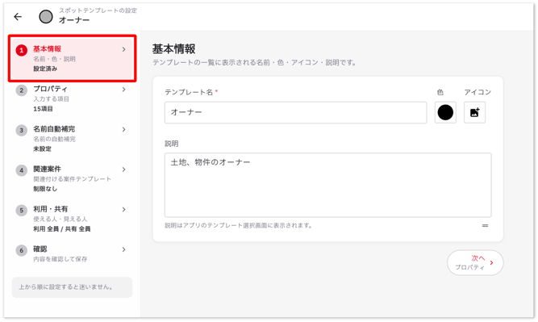Click the number 5 step badge
Image resolution: width=538 pixels, height=322 pixels.
(x=21, y=211)
